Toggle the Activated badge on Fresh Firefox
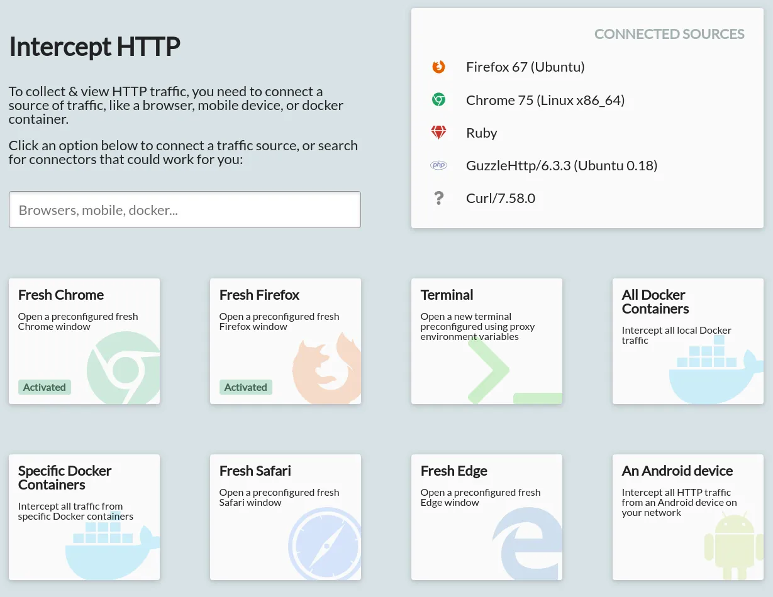 tap(245, 386)
